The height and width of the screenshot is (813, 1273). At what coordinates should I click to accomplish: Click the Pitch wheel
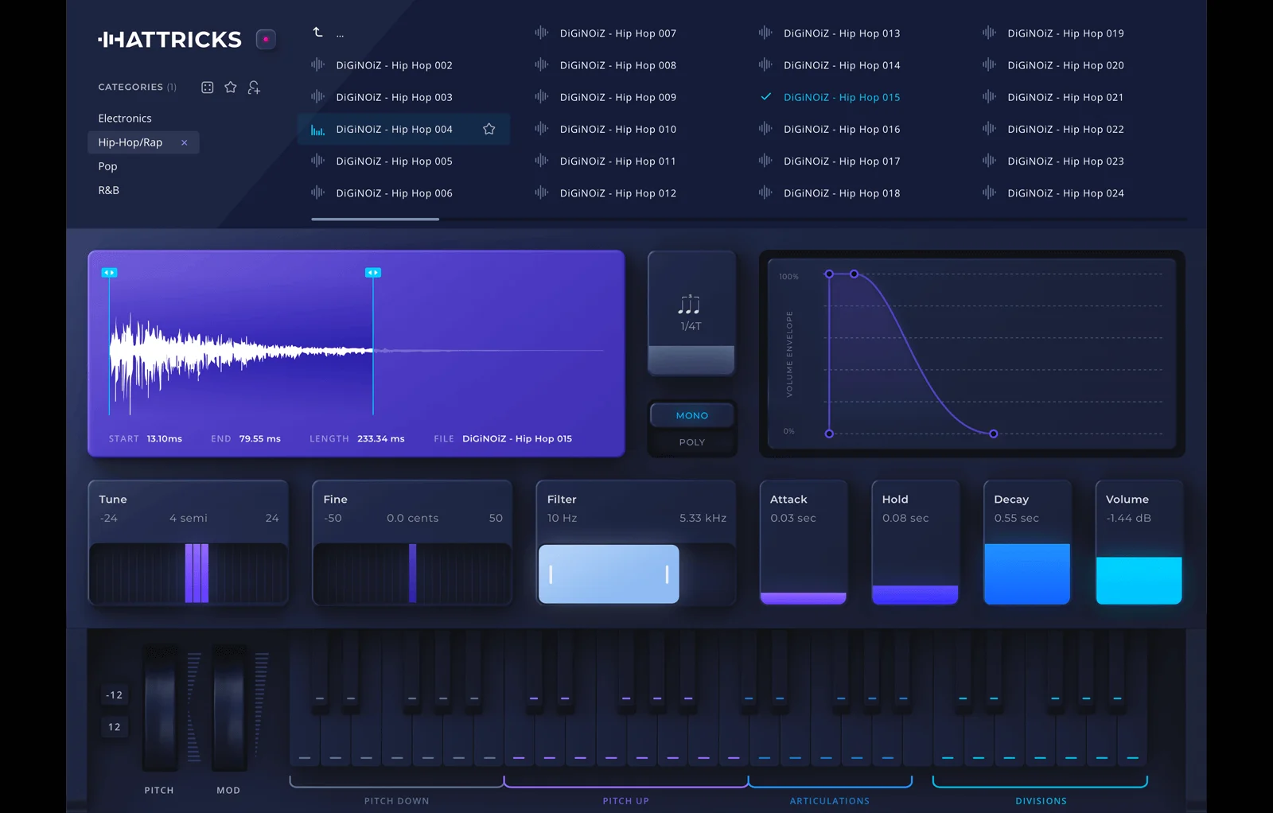point(160,707)
